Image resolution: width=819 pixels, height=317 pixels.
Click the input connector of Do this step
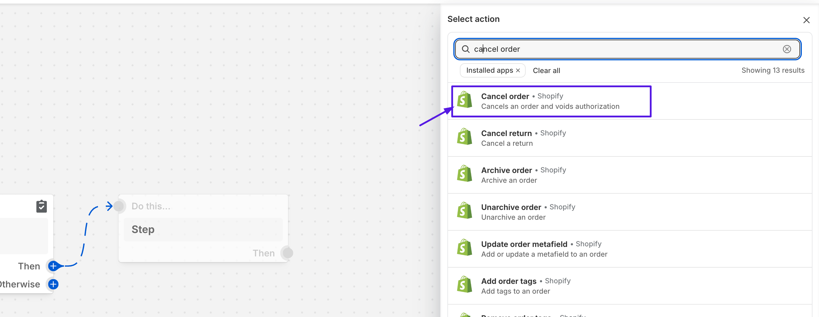pos(119,206)
